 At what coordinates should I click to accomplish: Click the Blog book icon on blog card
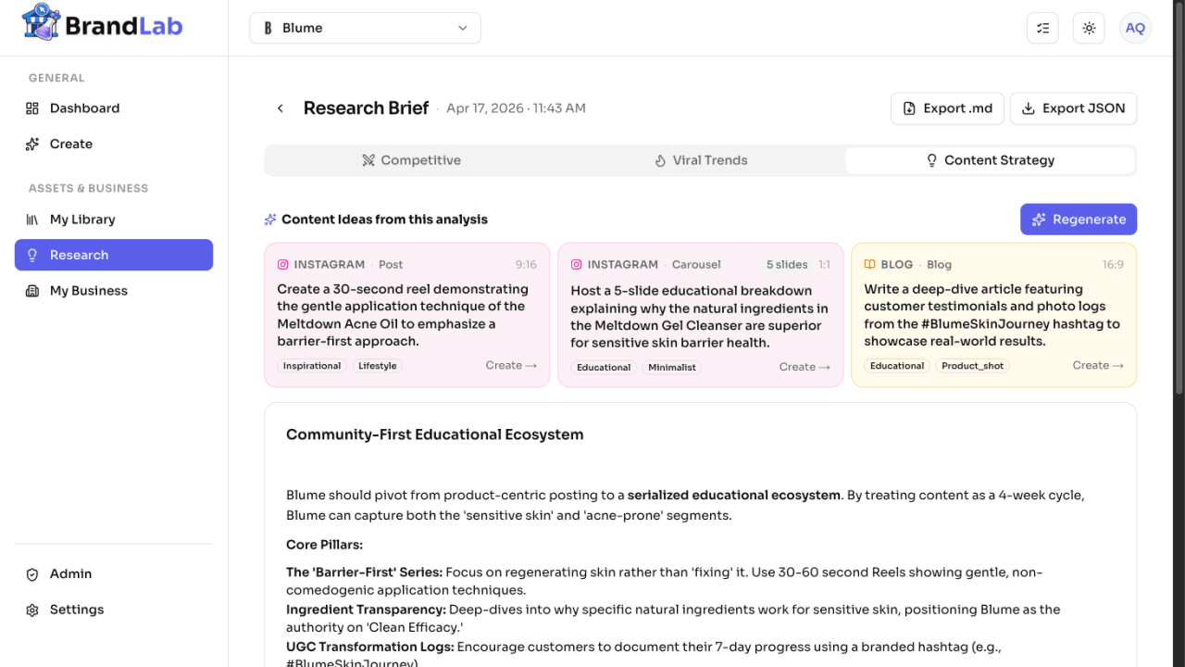(x=870, y=264)
